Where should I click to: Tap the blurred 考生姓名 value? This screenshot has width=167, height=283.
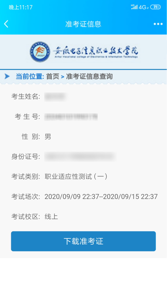pyautogui.click(x=56, y=96)
